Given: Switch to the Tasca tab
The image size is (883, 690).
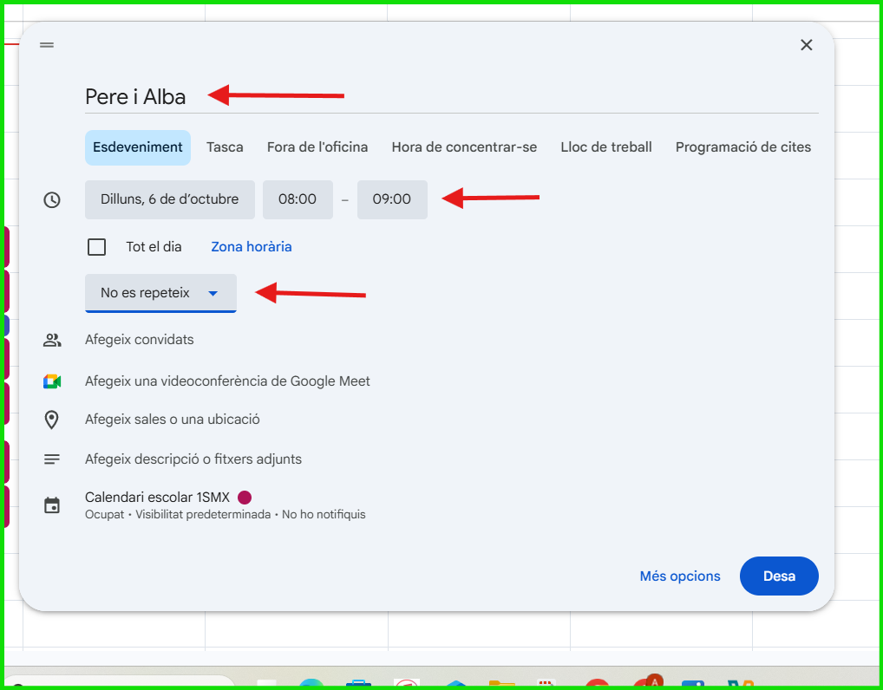Looking at the screenshot, I should click(x=225, y=147).
